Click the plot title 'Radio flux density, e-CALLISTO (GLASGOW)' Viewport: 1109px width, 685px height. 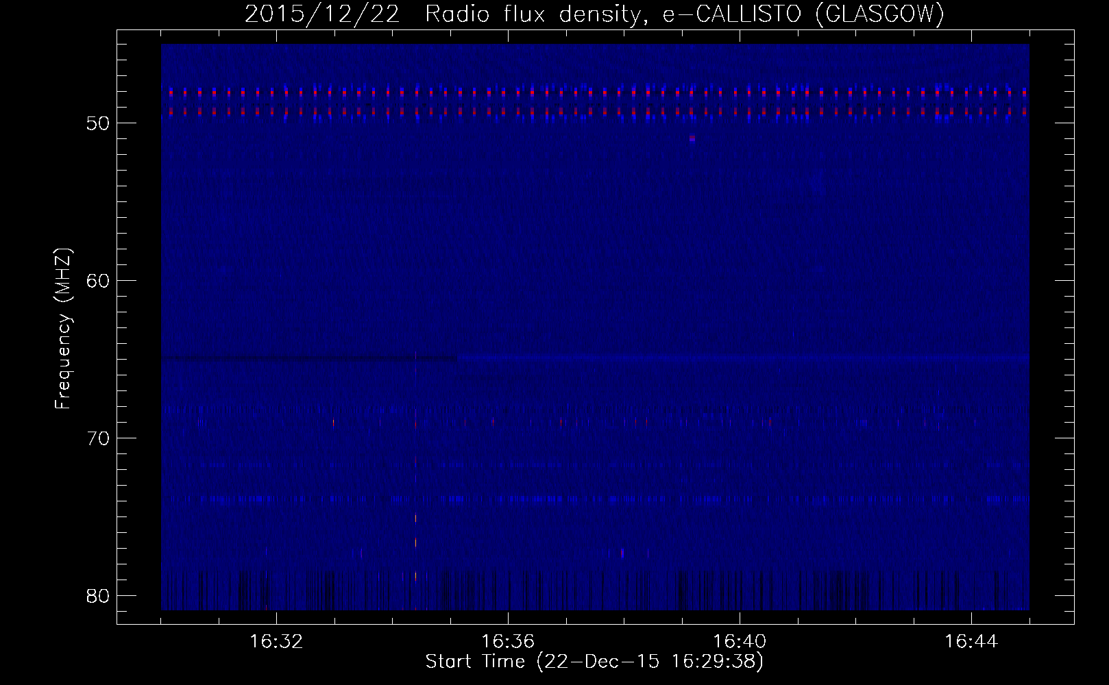[x=685, y=15]
